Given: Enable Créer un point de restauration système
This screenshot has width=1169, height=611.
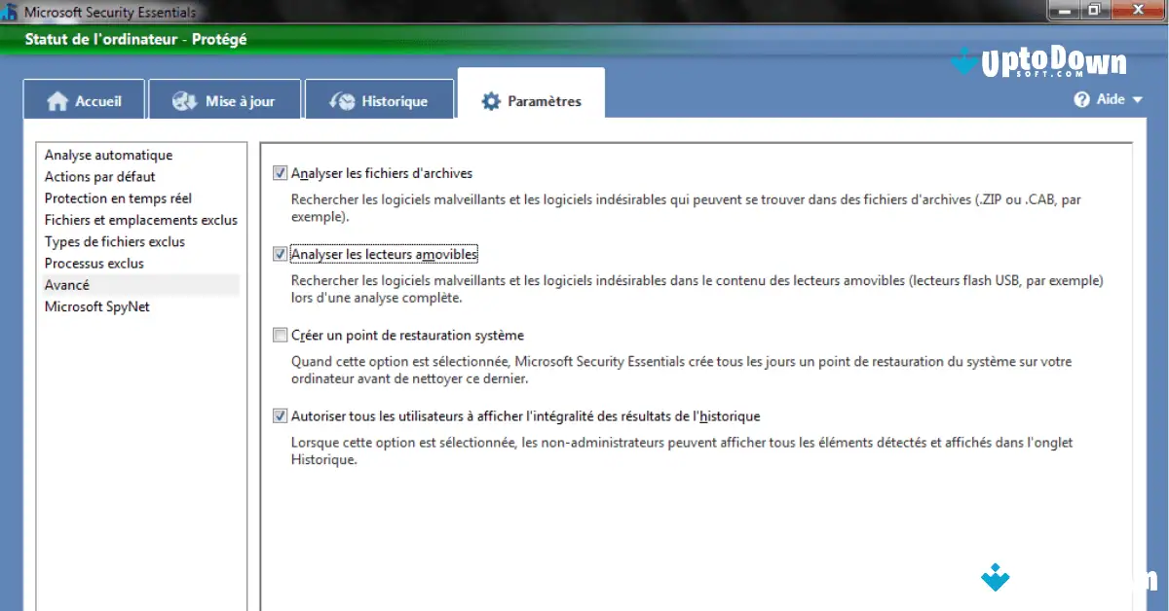Looking at the screenshot, I should pos(280,335).
